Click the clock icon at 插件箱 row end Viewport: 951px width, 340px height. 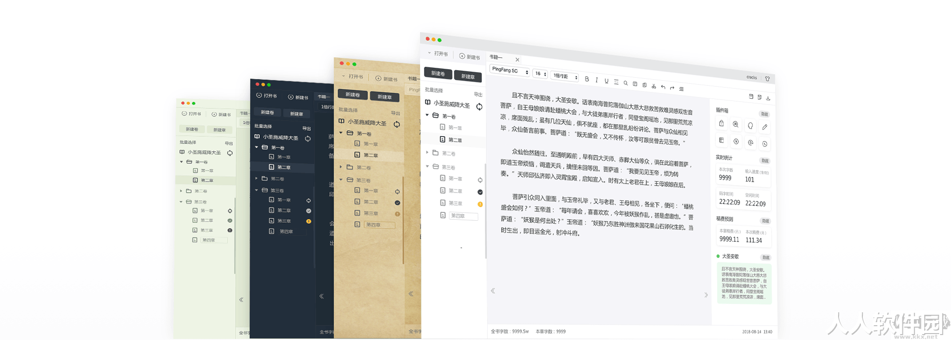pos(765,144)
